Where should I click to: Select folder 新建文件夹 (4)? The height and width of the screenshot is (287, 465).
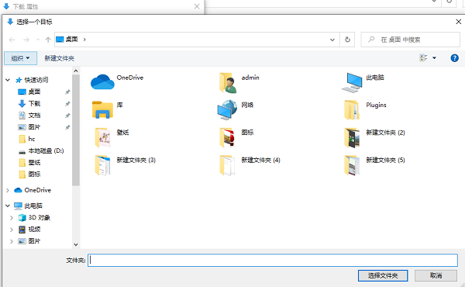[x=227, y=165]
